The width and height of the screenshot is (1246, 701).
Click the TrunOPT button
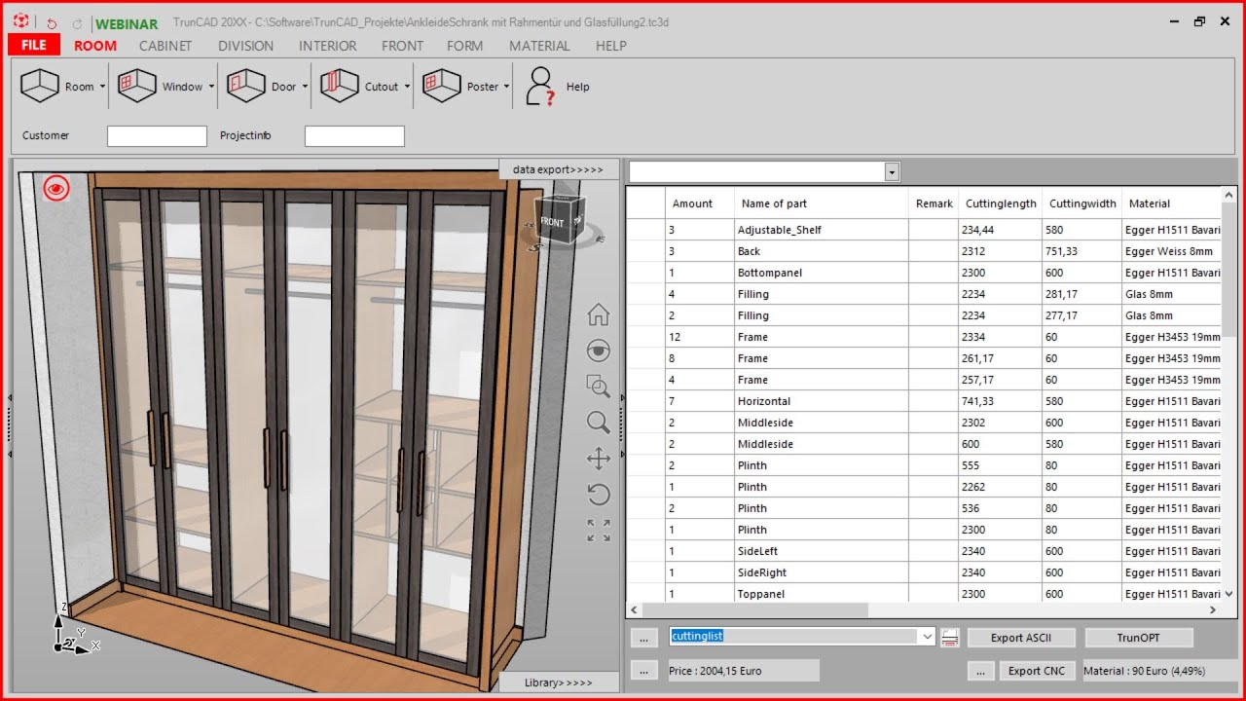tap(1138, 638)
